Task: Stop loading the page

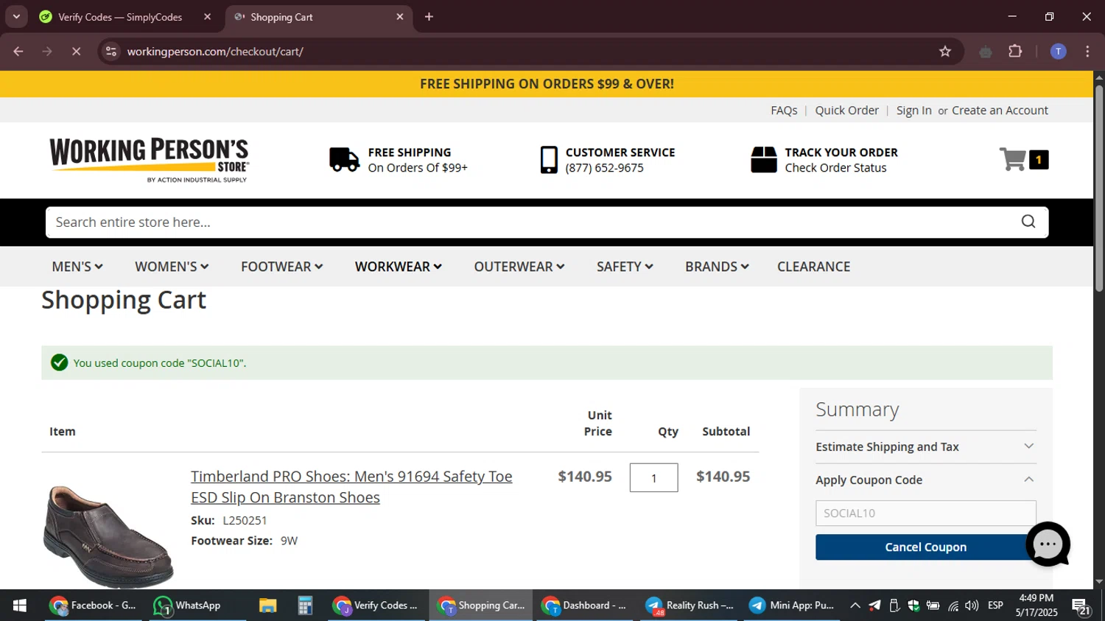Action: (76, 52)
